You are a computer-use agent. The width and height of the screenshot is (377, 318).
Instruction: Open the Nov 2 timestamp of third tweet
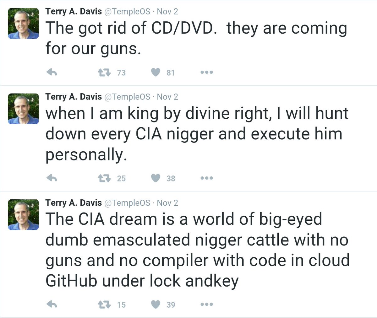[167, 203]
